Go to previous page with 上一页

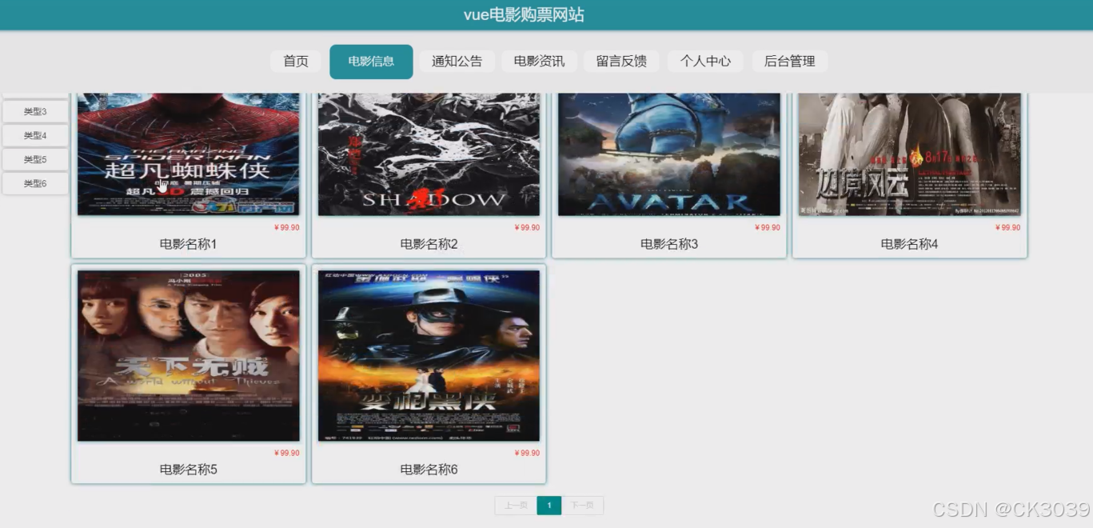pyautogui.click(x=516, y=506)
